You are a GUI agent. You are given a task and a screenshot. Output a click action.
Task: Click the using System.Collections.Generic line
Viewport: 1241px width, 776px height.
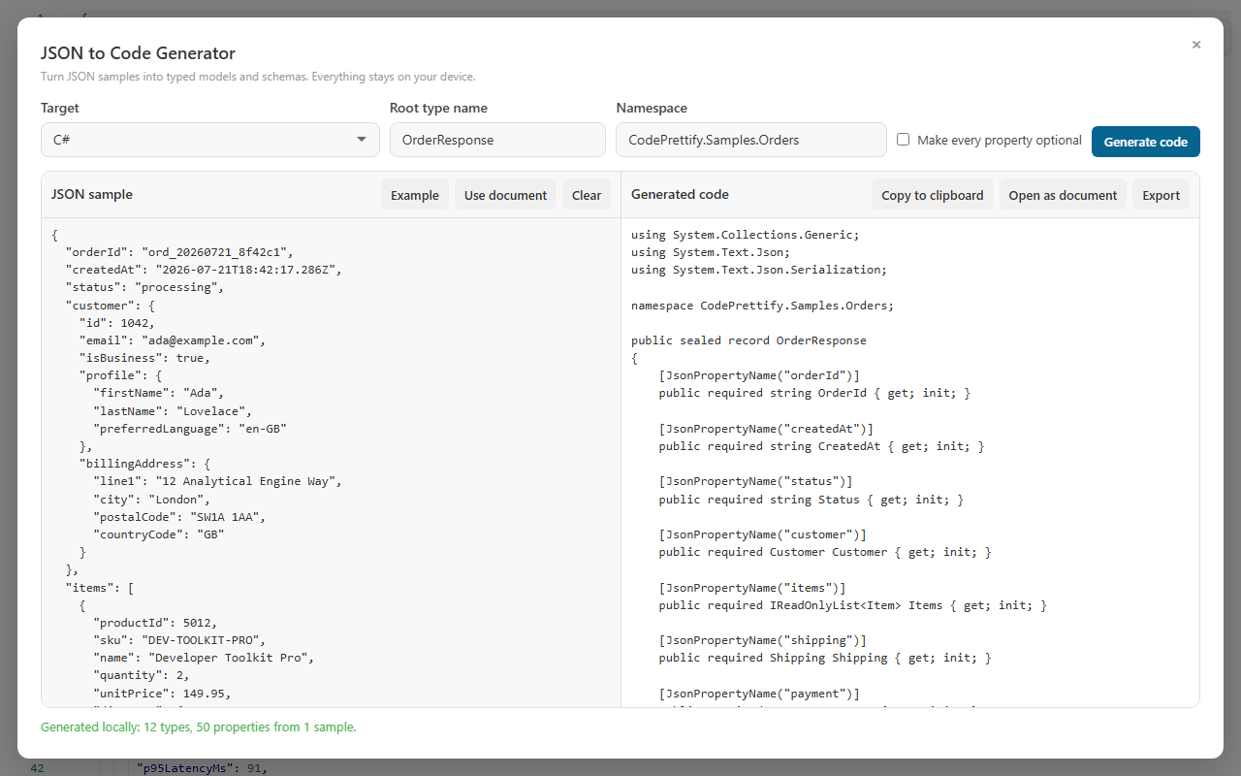click(746, 235)
